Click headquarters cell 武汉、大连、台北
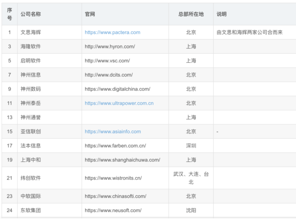The height and width of the screenshot is (219, 296). point(191,178)
